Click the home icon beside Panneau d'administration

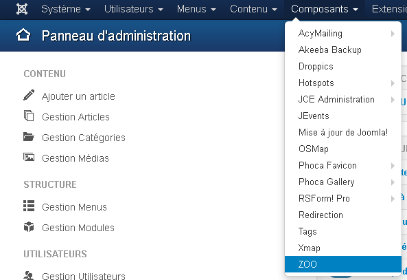click(23, 35)
